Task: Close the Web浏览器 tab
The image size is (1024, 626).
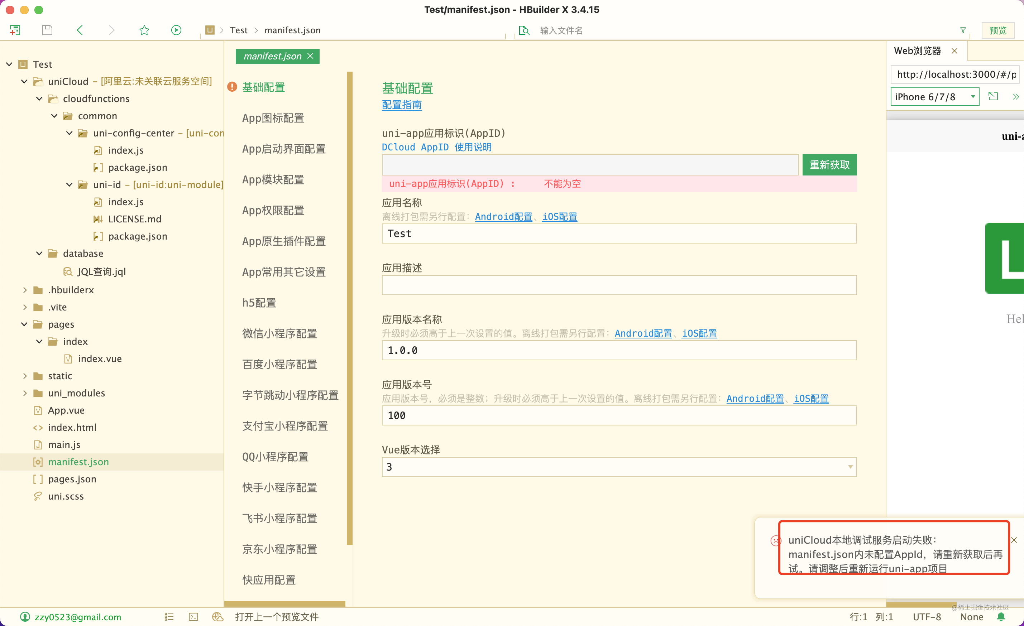Action: (954, 51)
